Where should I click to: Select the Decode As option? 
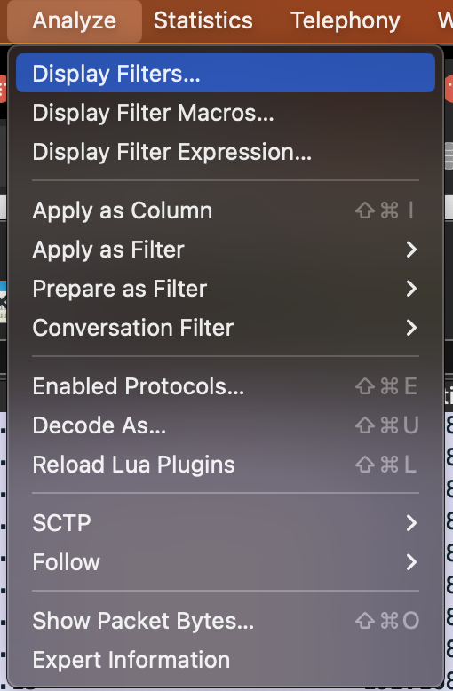(x=226, y=425)
